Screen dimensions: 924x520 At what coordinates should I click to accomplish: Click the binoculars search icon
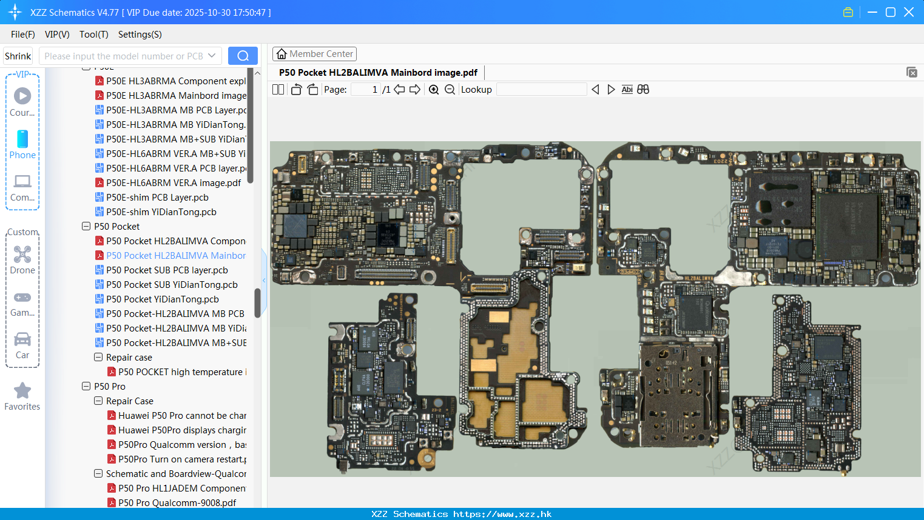tap(643, 90)
